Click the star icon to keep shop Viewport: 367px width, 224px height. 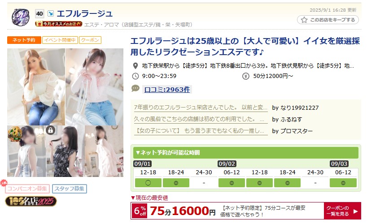coord(304,20)
